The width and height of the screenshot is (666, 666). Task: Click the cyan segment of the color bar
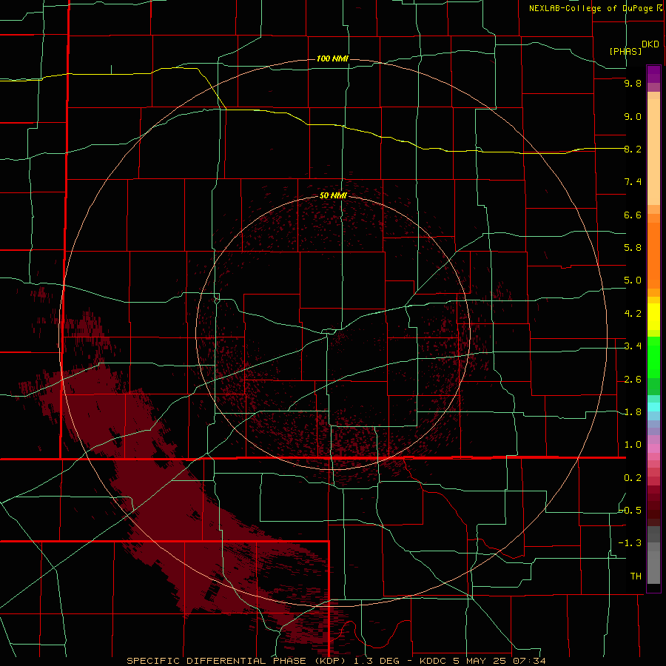coord(653,407)
